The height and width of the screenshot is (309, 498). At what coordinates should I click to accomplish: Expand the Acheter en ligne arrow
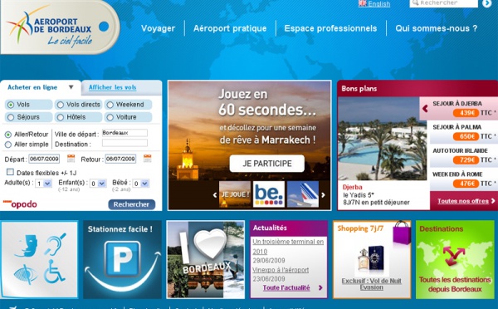pos(71,87)
